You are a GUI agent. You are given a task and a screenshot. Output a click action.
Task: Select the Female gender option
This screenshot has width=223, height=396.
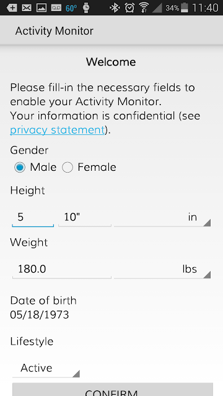pos(89,167)
